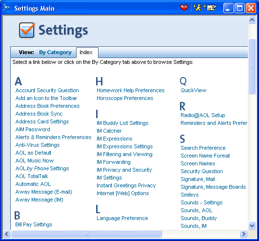Switch to the By Category tab
This screenshot has width=259, height=241.
click(x=55, y=52)
